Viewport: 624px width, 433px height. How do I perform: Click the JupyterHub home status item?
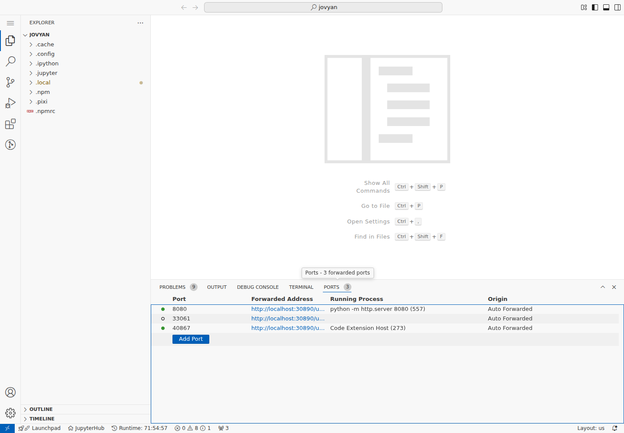click(86, 428)
